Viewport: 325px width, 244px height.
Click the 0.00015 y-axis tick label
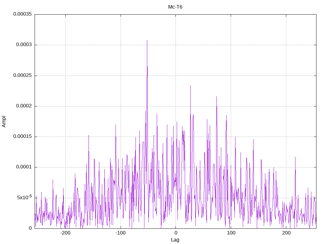pyautogui.click(x=23, y=137)
